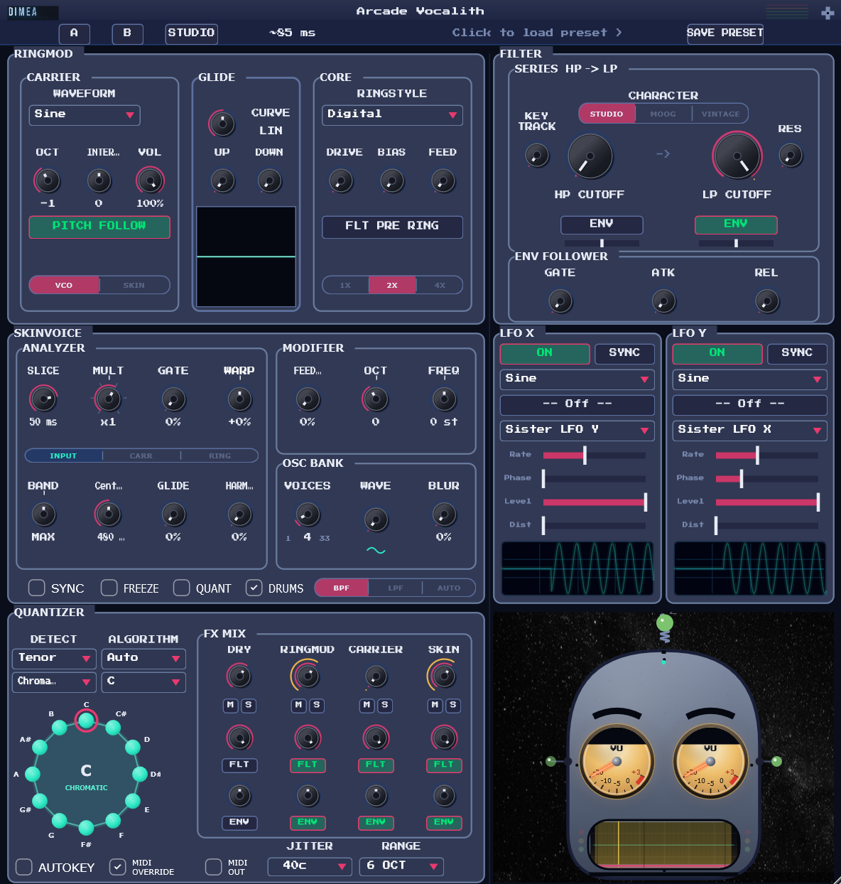The image size is (841, 884).
Task: Adjust the LFO Y Phase slider
Action: click(x=767, y=478)
